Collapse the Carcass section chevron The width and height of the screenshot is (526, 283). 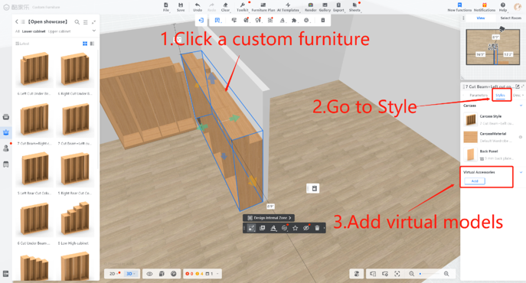point(521,106)
